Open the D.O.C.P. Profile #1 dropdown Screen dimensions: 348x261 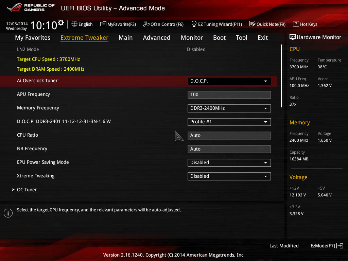pyautogui.click(x=229, y=122)
